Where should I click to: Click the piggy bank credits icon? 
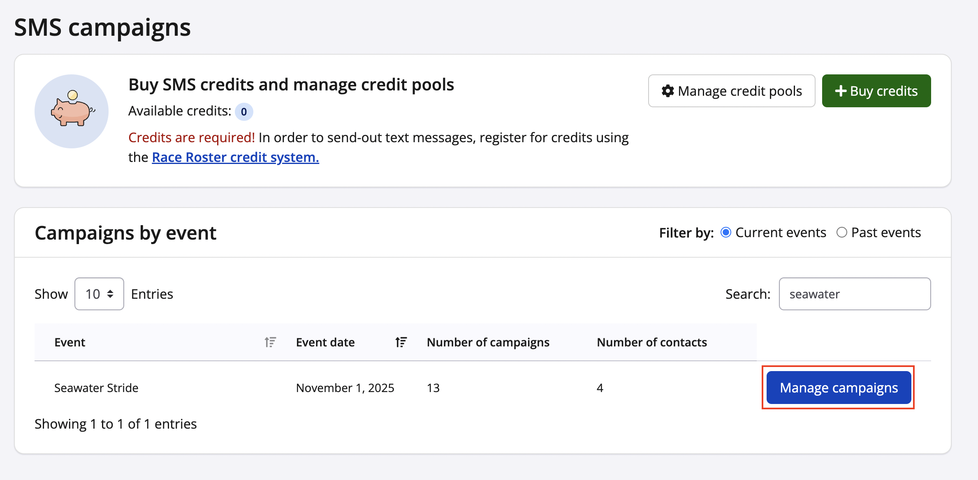72,111
